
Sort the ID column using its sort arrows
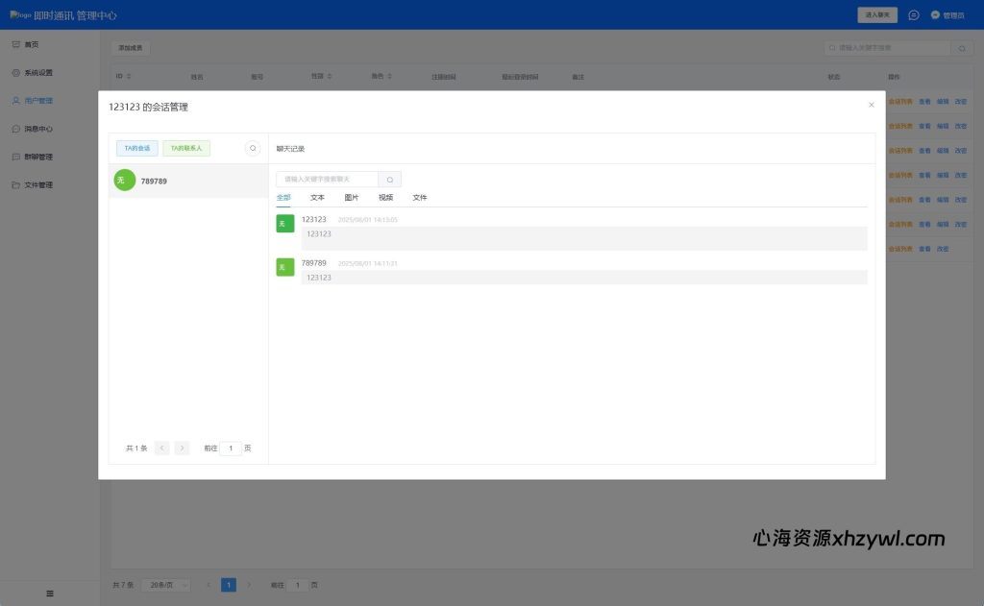[x=129, y=77]
